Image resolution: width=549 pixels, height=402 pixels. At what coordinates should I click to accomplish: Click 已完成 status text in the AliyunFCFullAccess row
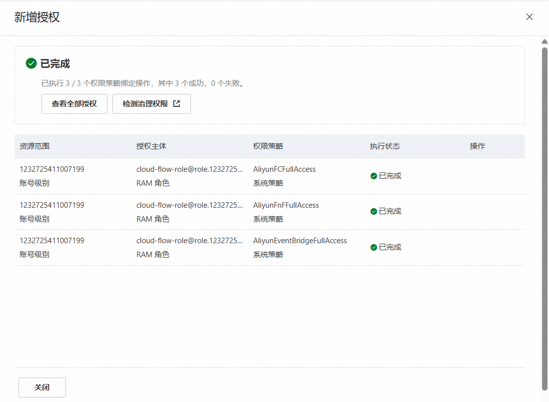point(390,176)
